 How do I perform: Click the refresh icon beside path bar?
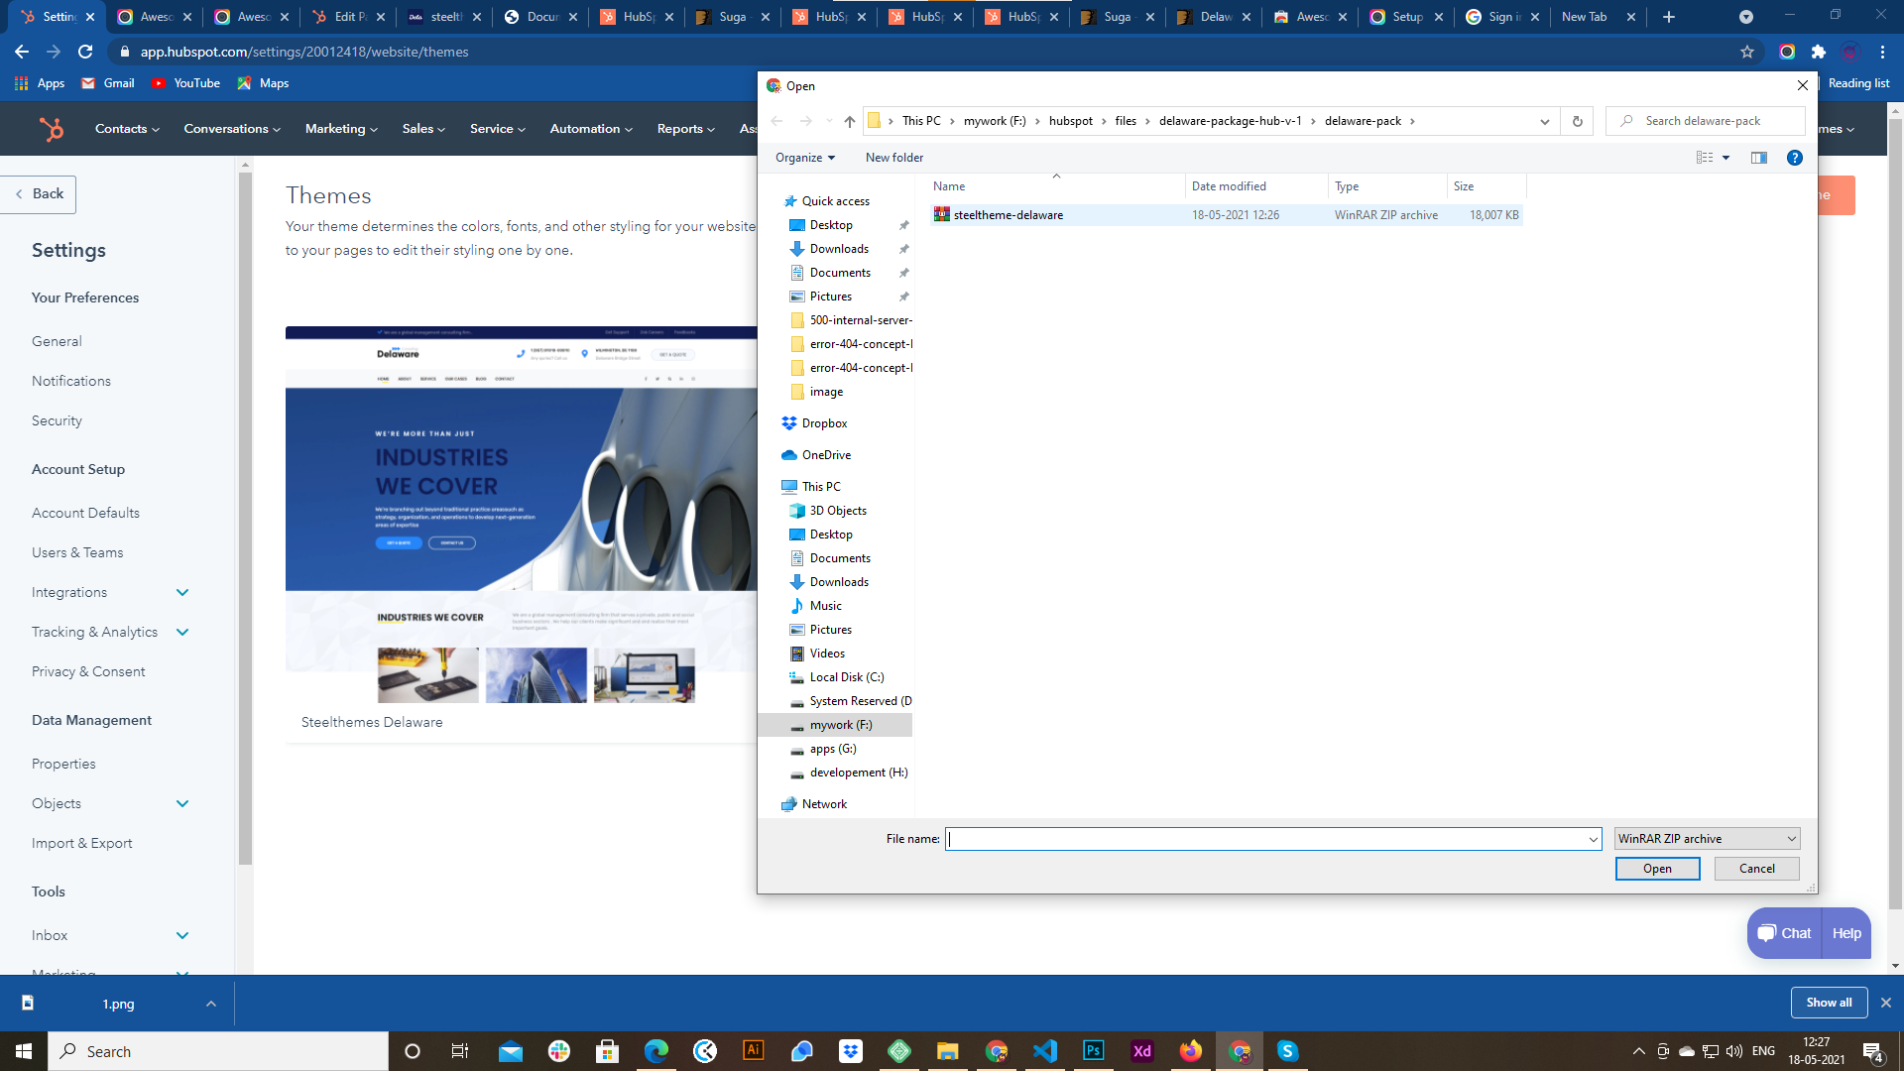coord(1577,121)
